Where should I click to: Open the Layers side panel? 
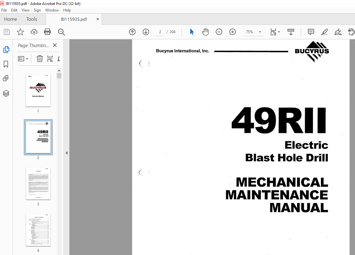point(6,93)
